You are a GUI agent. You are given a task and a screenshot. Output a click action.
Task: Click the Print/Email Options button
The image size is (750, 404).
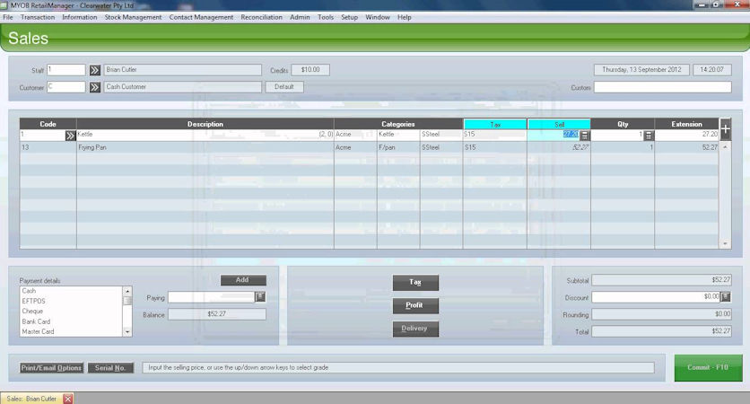tap(51, 368)
